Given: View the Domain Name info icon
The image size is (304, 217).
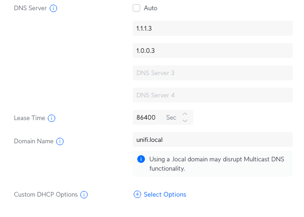Looking at the screenshot, I should (x=60, y=141).
